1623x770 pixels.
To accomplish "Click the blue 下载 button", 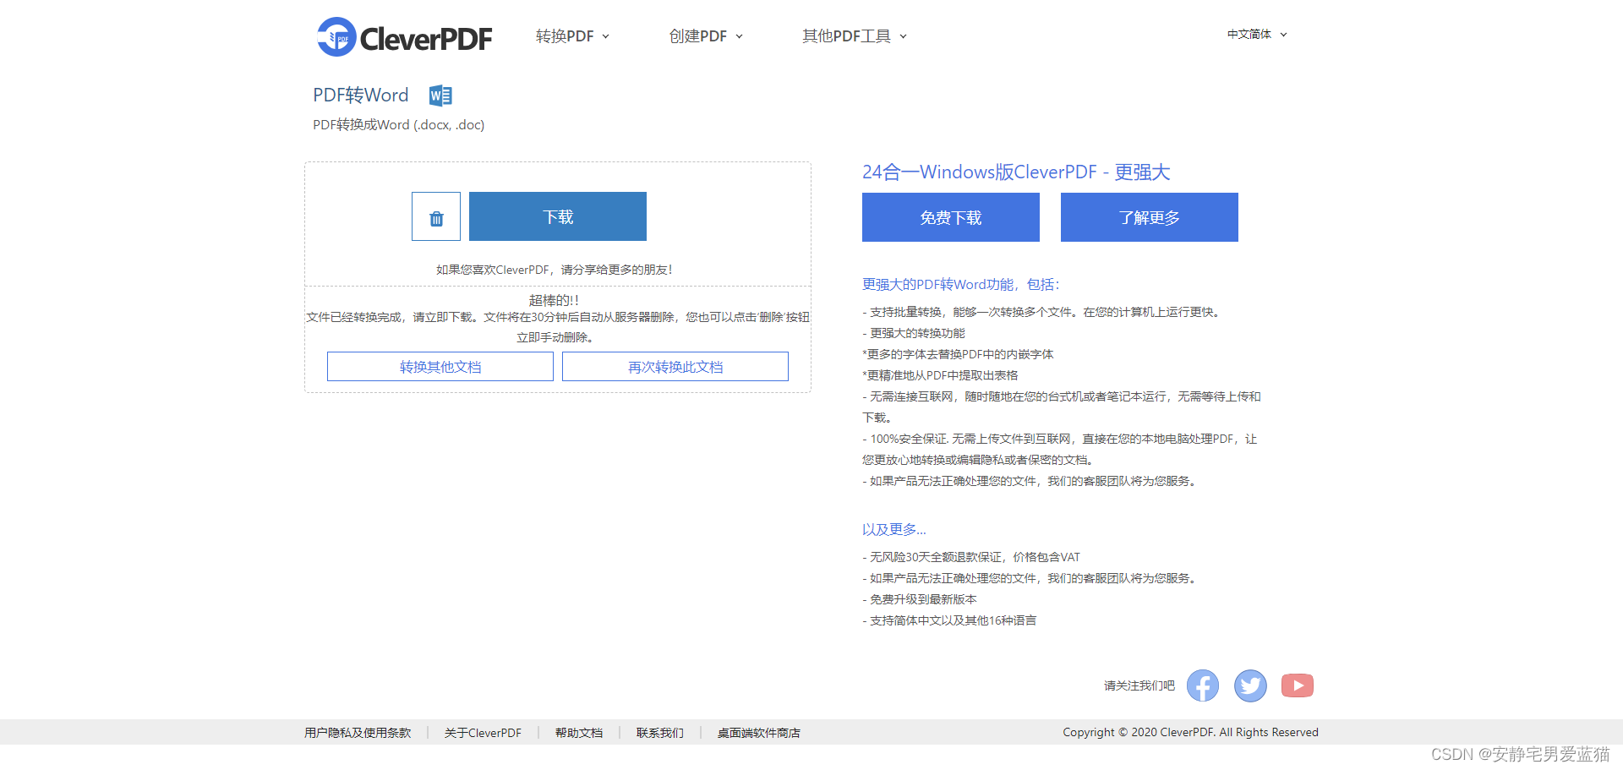I will [x=558, y=216].
